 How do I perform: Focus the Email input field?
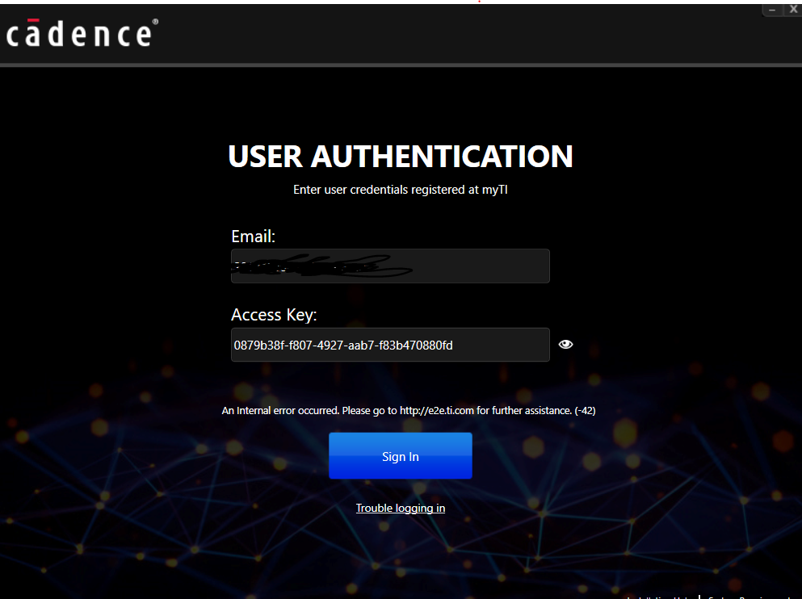point(390,266)
